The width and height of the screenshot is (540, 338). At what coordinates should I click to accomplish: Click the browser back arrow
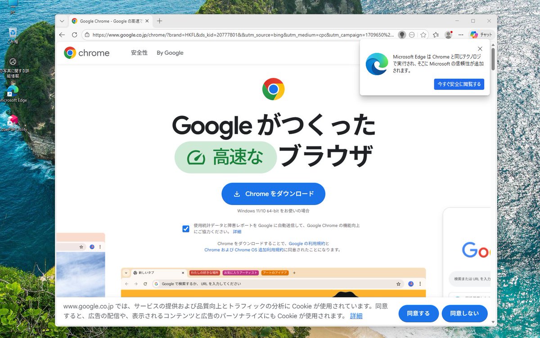coord(62,35)
